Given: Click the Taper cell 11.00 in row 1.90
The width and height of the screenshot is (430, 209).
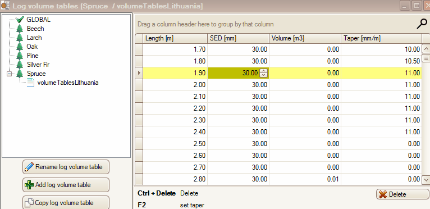Looking at the screenshot, I should click(381, 73).
